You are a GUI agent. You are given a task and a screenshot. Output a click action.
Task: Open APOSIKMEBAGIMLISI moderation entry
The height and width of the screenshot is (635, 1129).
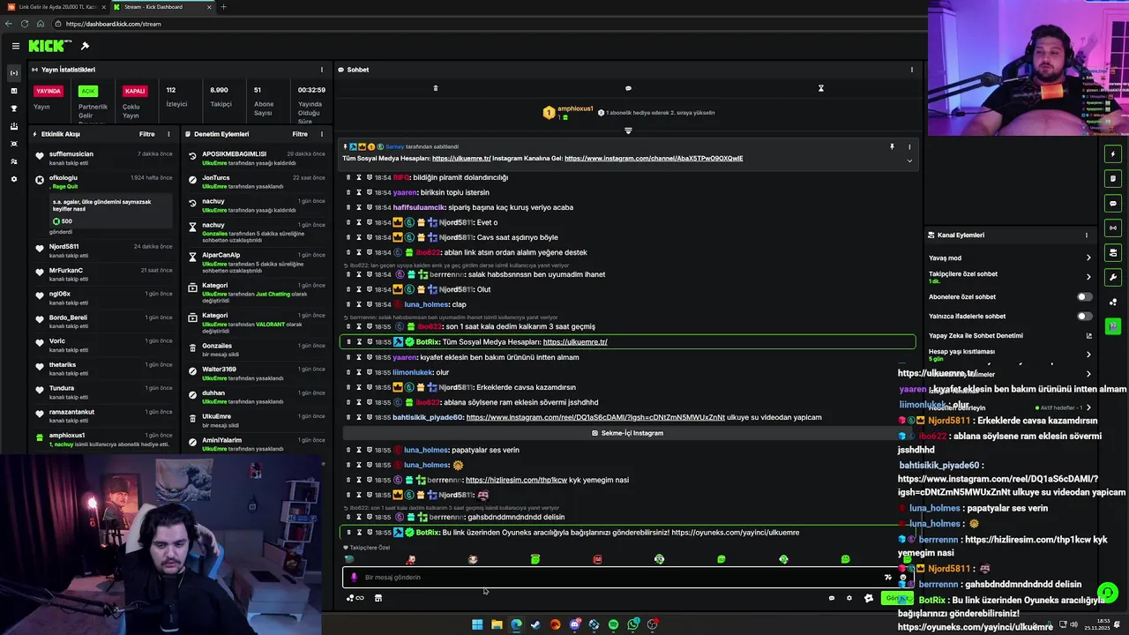(x=234, y=154)
